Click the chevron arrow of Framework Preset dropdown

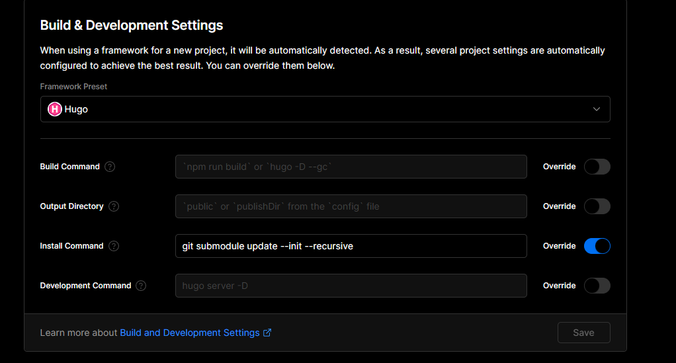click(x=596, y=109)
